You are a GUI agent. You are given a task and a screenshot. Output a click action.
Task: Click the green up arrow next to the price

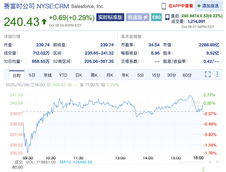44,21
